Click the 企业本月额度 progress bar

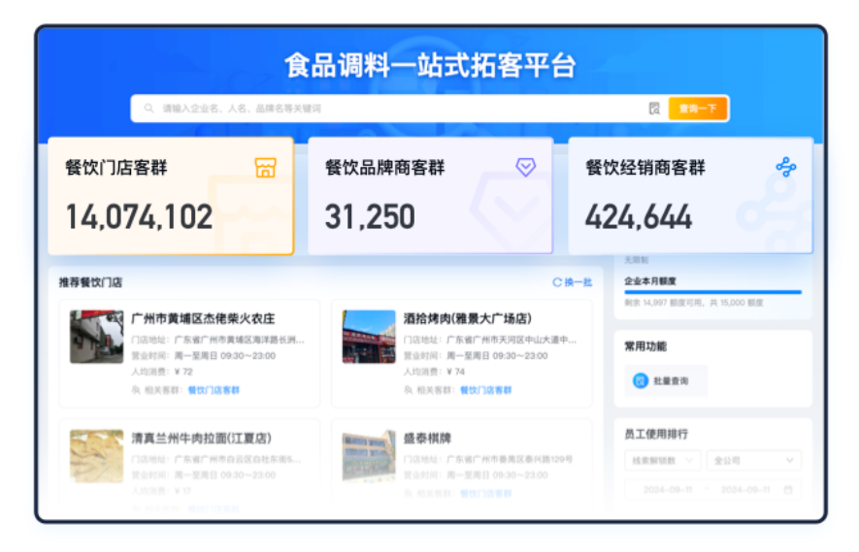click(x=713, y=291)
